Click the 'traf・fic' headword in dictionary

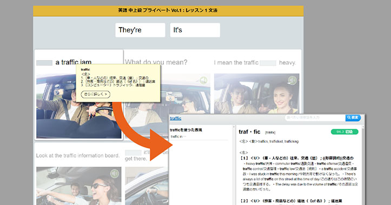click(249, 131)
